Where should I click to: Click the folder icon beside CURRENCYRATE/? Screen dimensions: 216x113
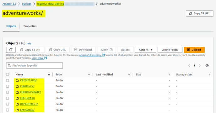[17, 92]
